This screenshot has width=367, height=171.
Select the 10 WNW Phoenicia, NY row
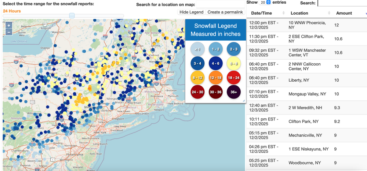(307, 25)
